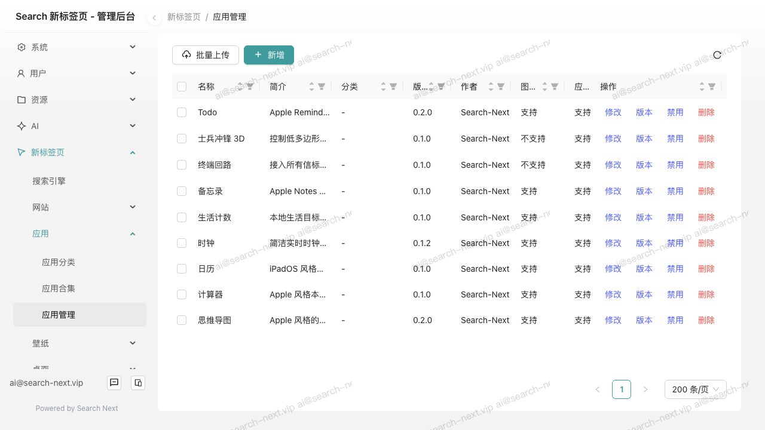
Task: Go to previous page arrow in pagination
Action: (598, 389)
